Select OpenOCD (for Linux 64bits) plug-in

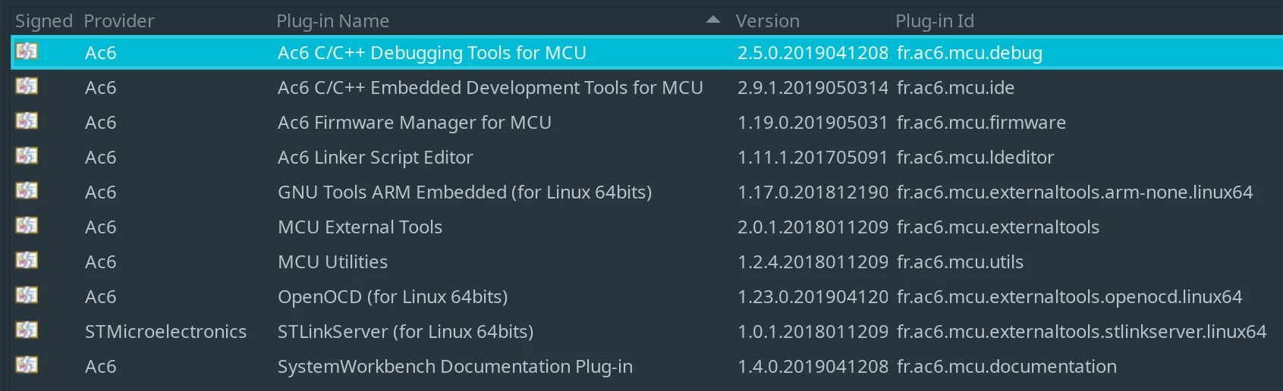click(x=392, y=297)
